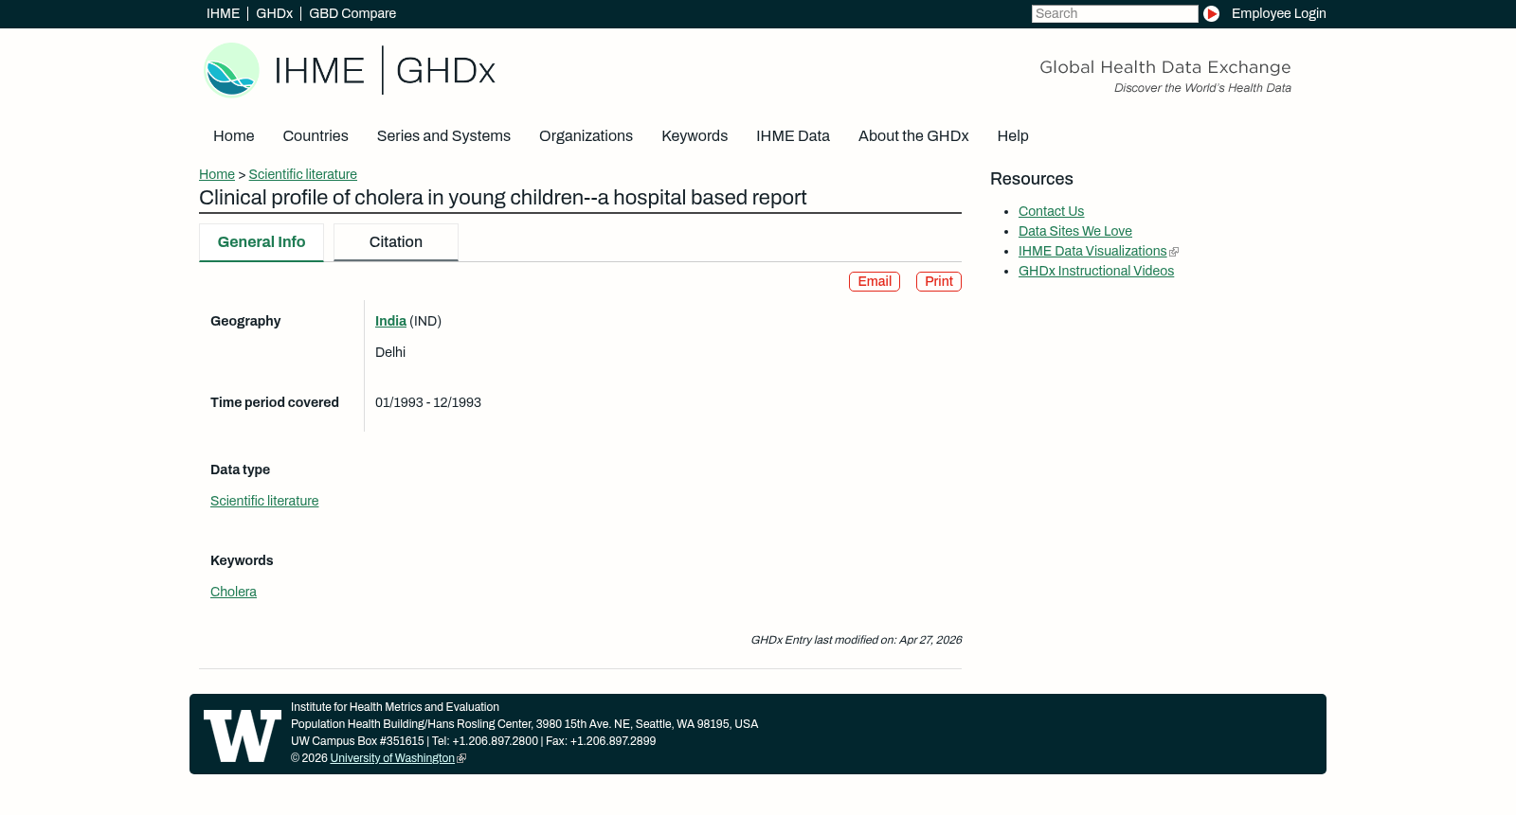Click the Email button
Screen dimensions: 1516x815
pos(875,282)
